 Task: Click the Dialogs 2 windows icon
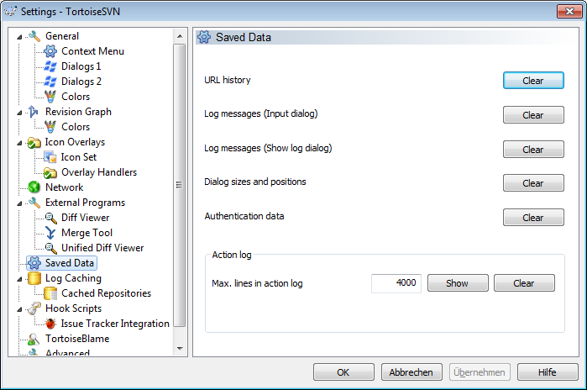coord(50,82)
